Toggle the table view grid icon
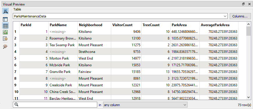Viewport: 253px width, 109px height. click(x=6, y=26)
